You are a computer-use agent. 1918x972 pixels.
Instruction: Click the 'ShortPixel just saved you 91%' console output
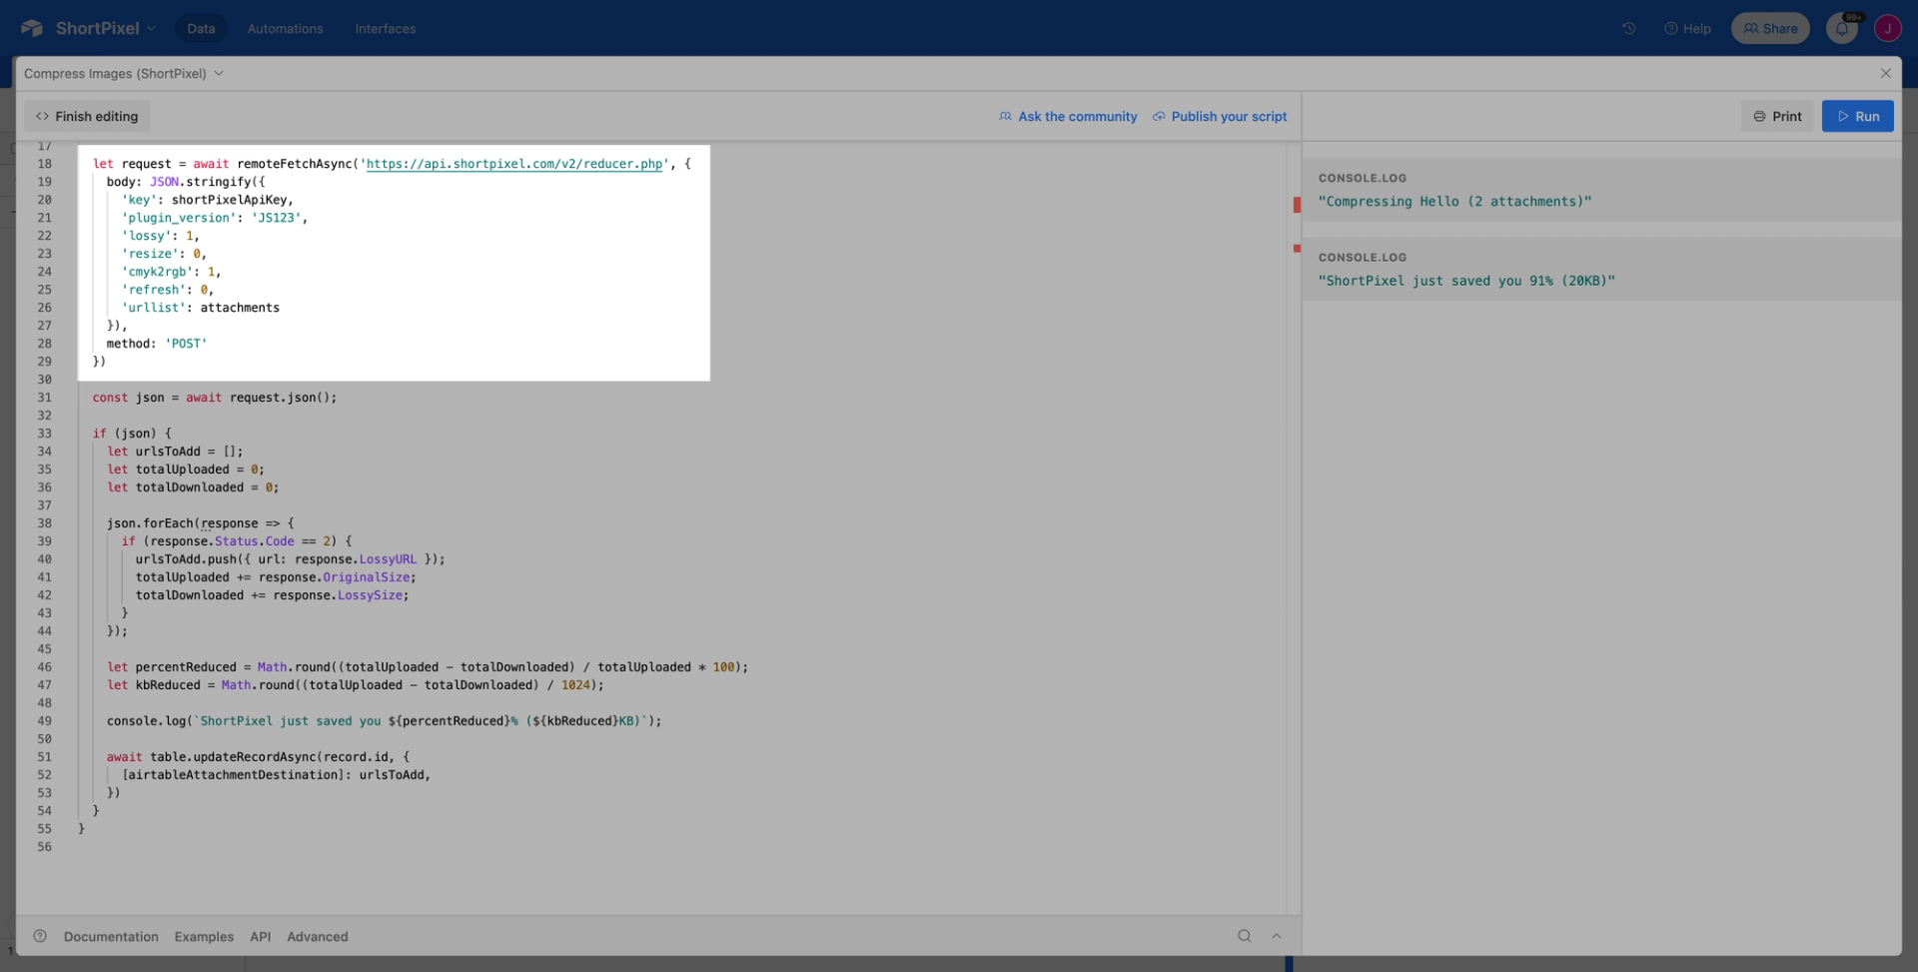pyautogui.click(x=1466, y=281)
